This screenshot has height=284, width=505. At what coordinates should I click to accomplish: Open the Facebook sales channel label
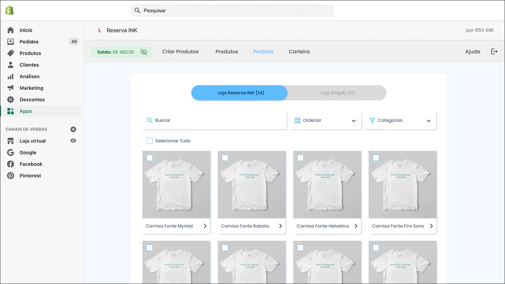(31, 164)
